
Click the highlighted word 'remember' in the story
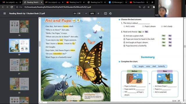tap(58, 54)
